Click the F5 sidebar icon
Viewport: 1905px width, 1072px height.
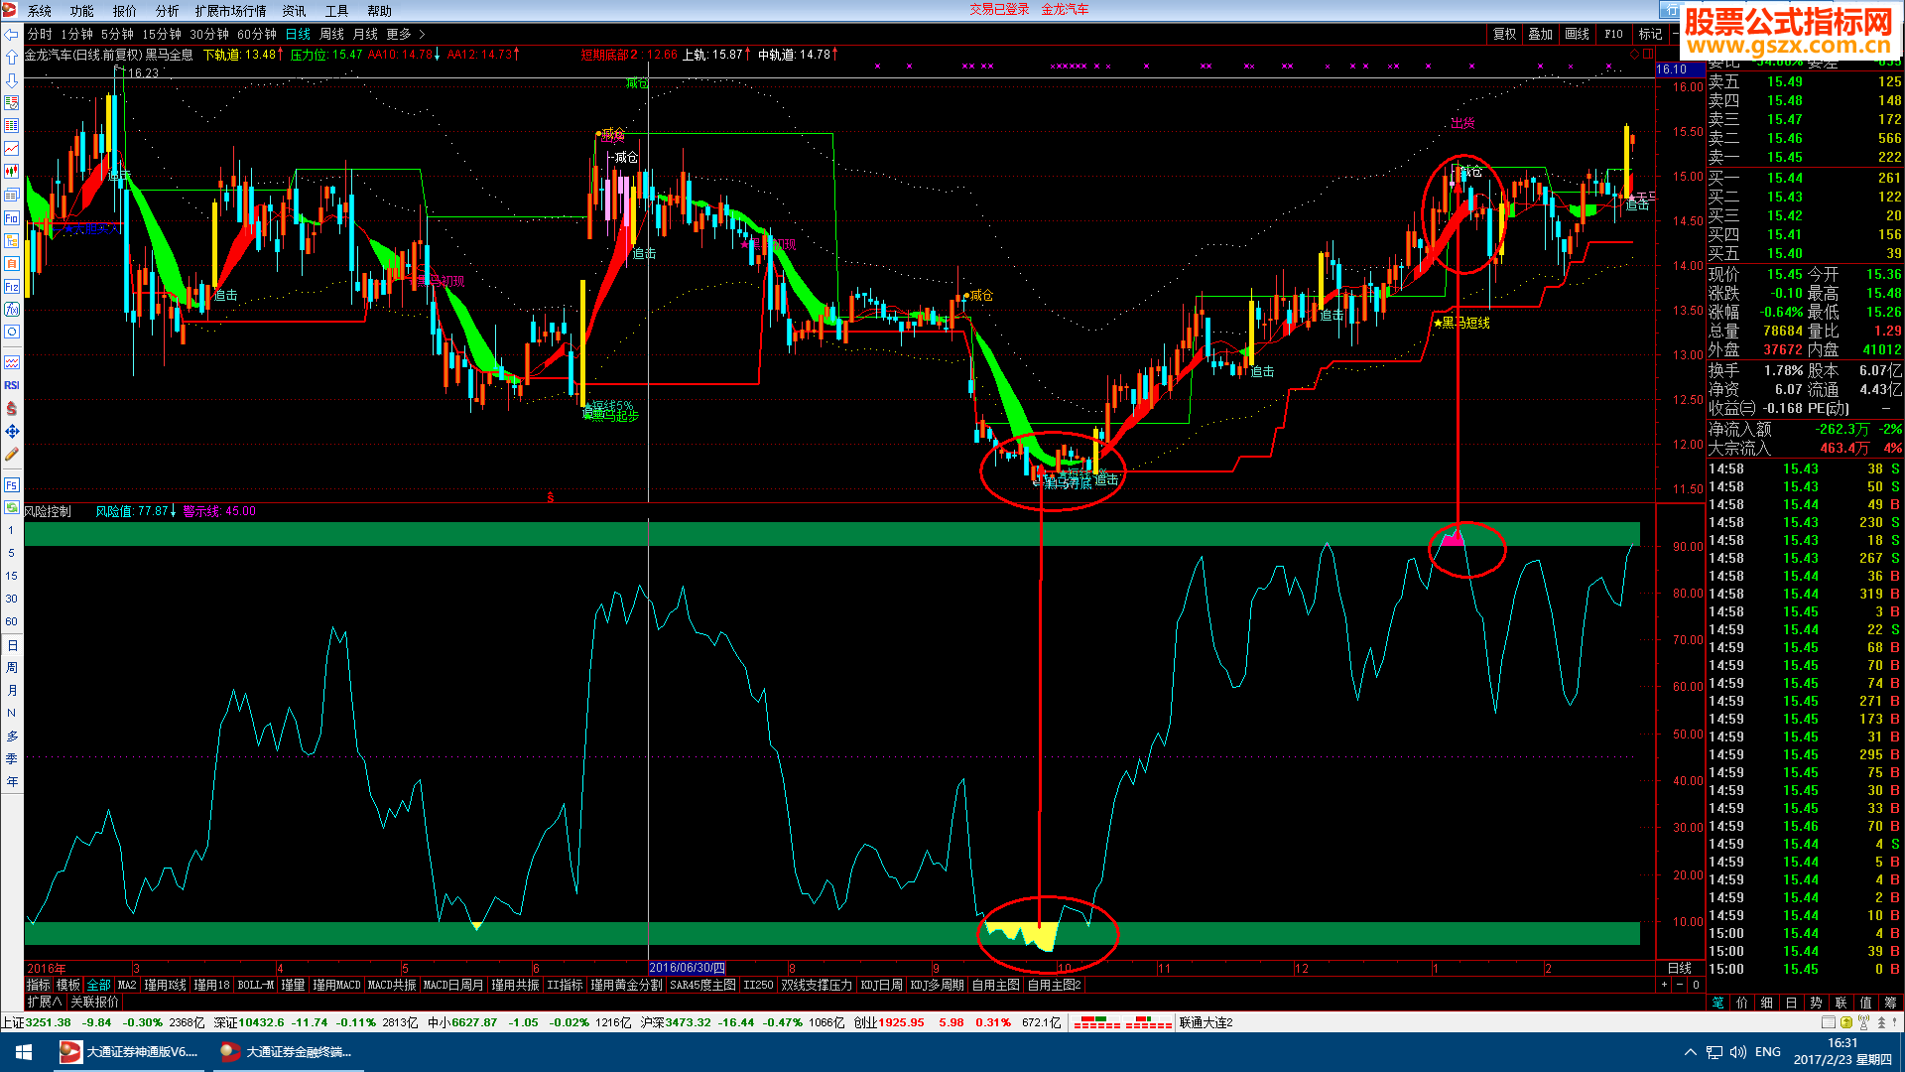11,484
